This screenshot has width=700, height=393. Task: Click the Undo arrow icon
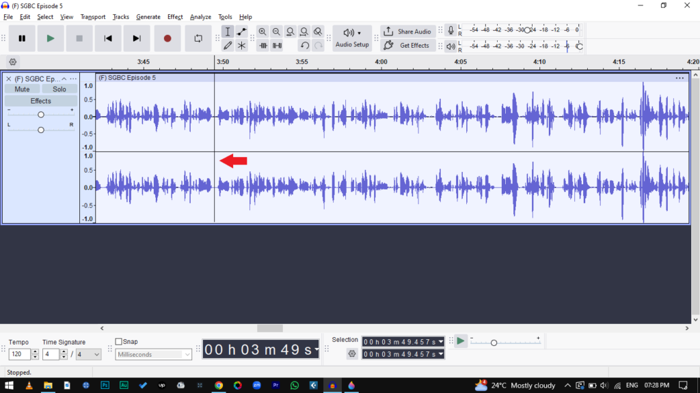point(305,46)
